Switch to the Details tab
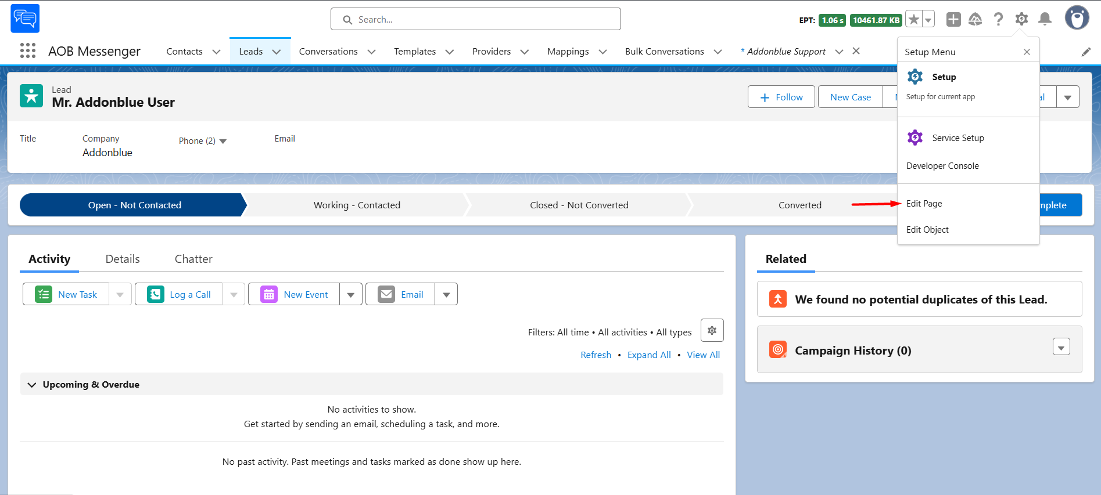1101x495 pixels. (123, 259)
